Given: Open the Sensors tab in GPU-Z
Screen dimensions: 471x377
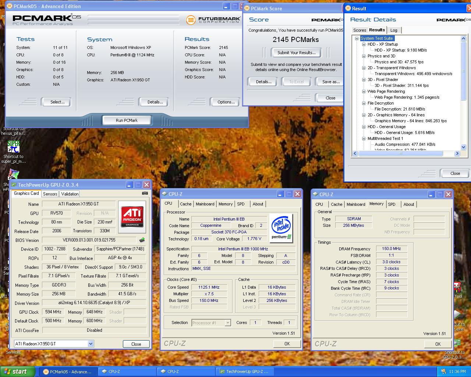Looking at the screenshot, I should pyautogui.click(x=50, y=194).
